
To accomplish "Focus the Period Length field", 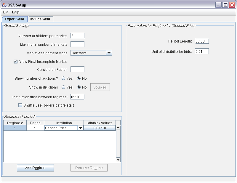I will pos(202,41).
